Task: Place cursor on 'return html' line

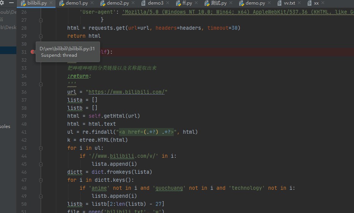Action: tap(84, 36)
